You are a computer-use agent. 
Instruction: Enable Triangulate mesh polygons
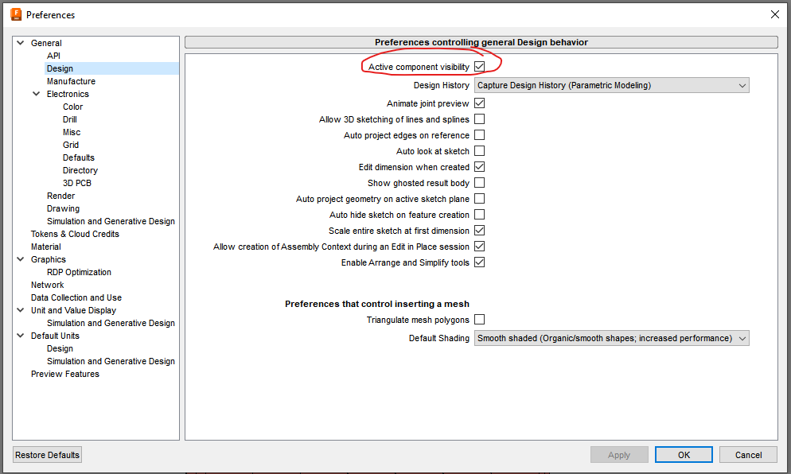pos(479,319)
